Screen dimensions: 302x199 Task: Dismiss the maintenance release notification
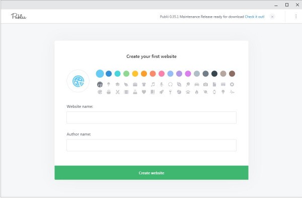click(272, 17)
